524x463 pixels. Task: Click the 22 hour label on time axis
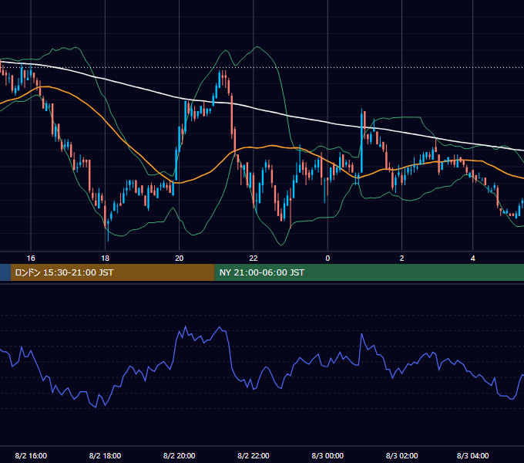[x=254, y=258]
